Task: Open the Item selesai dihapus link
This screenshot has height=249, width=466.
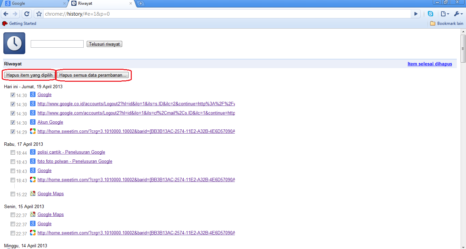Action: (430, 64)
